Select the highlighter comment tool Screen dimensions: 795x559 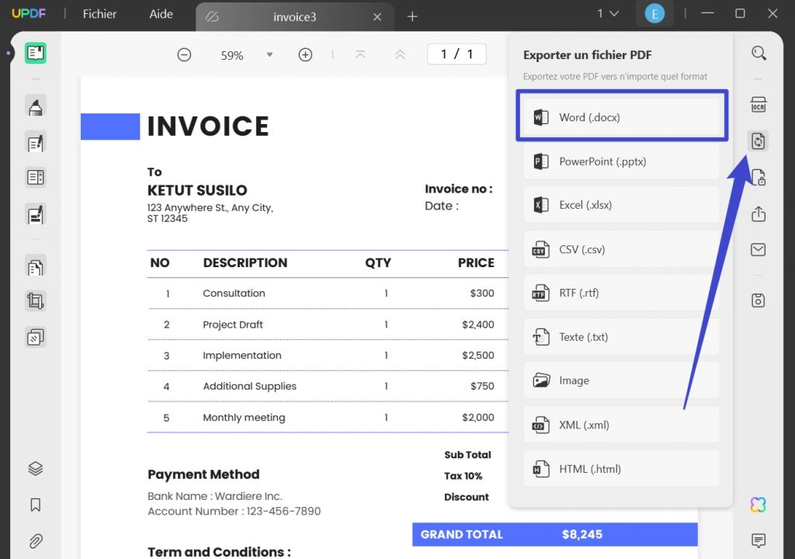pyautogui.click(x=35, y=106)
